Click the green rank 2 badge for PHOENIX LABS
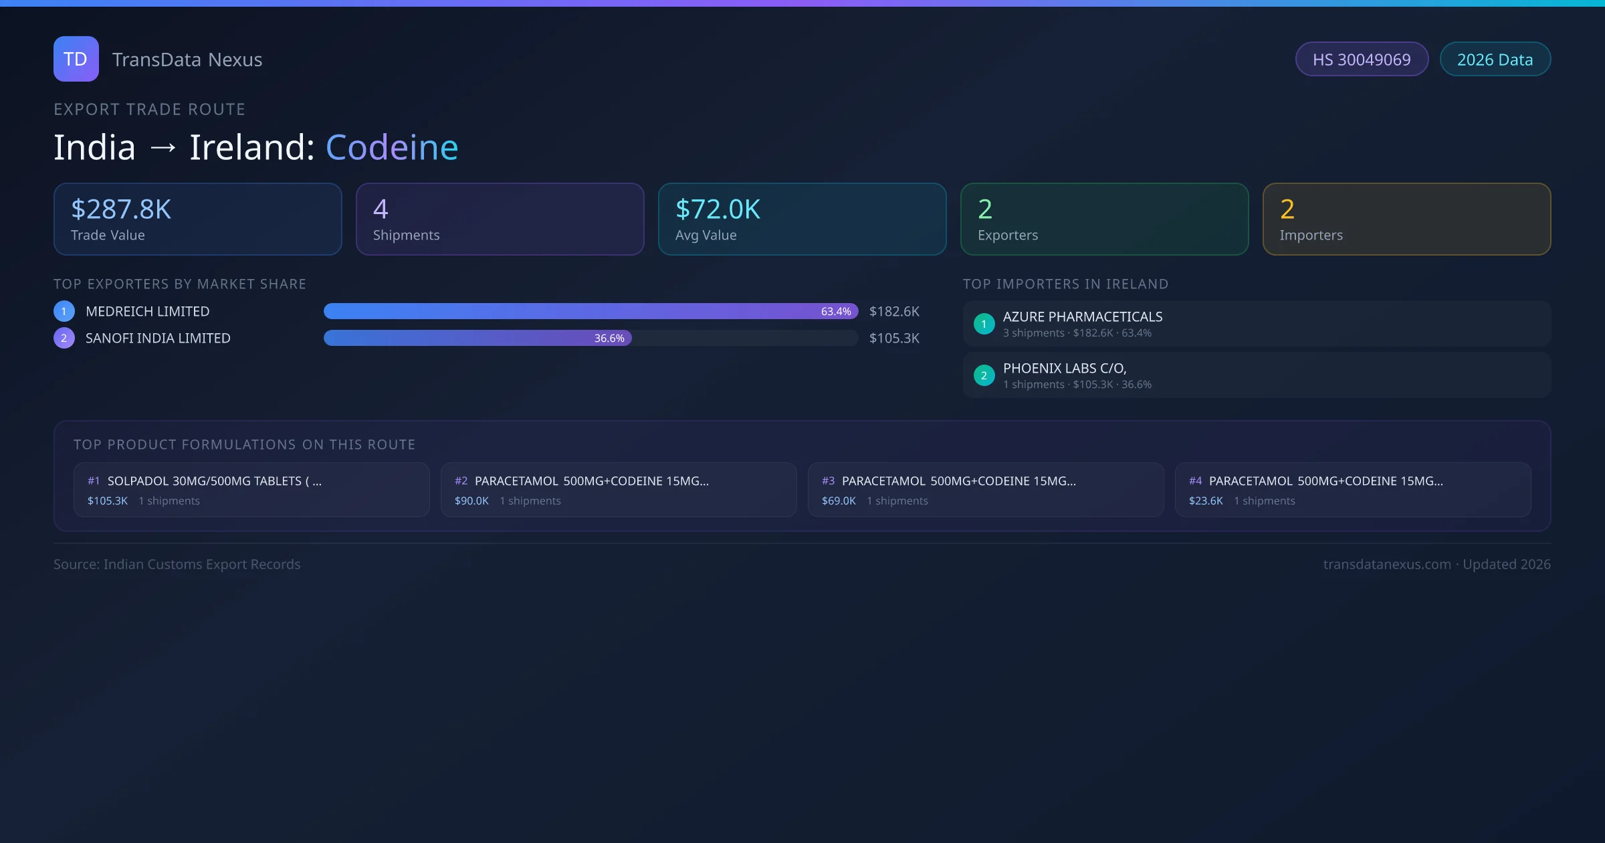 click(984, 375)
